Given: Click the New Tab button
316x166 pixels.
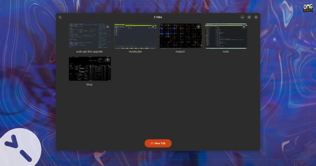Looking at the screenshot, I should point(158,143).
